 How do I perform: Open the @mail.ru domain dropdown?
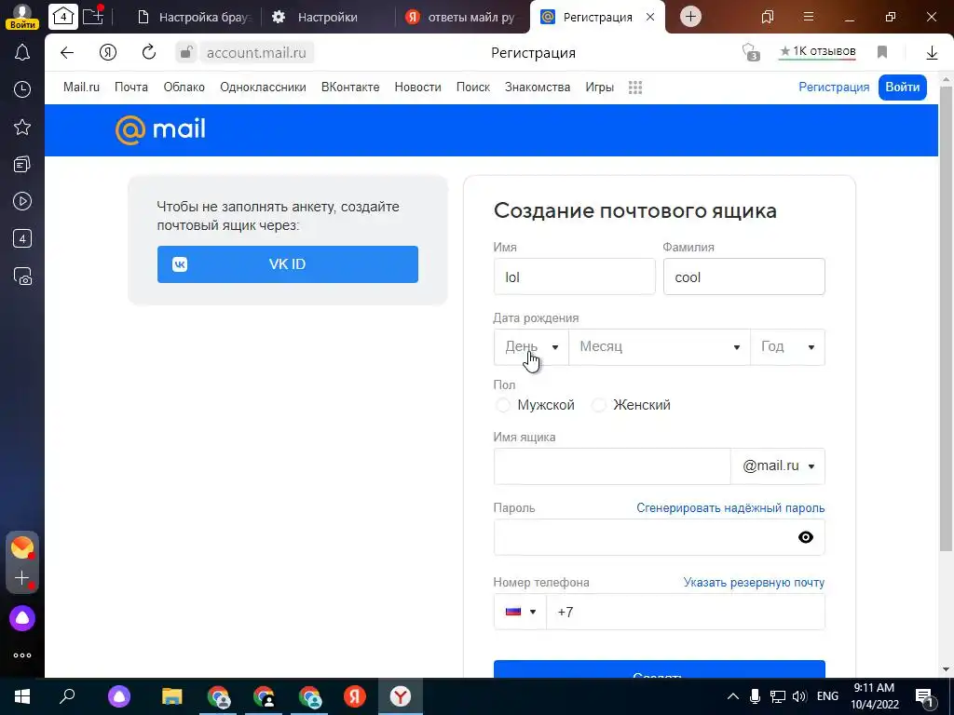click(x=778, y=466)
